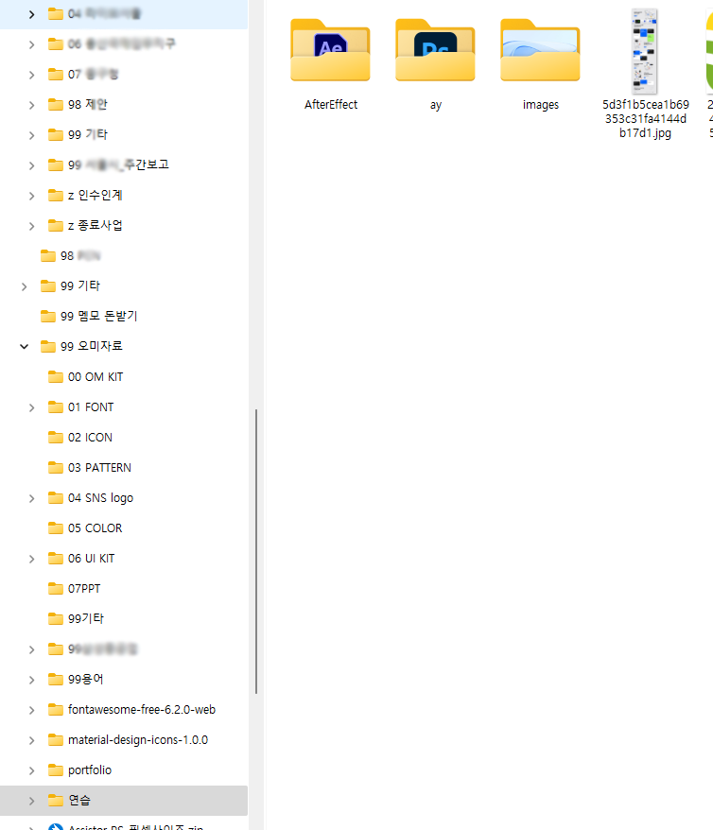Expand the 98 제안 folder
The width and height of the screenshot is (713, 830).
tap(31, 105)
